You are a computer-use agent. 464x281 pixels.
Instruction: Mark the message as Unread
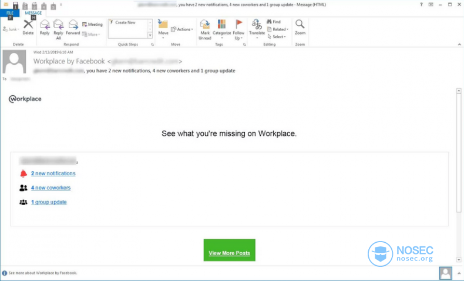pos(205,29)
